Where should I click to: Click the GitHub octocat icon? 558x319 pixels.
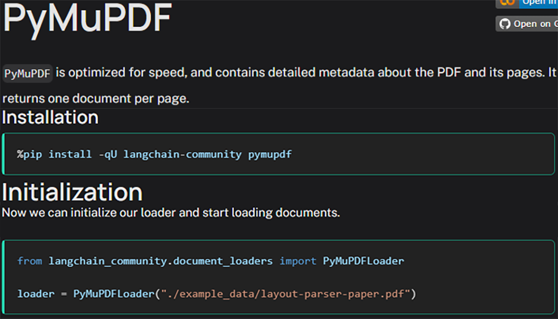[x=504, y=24]
